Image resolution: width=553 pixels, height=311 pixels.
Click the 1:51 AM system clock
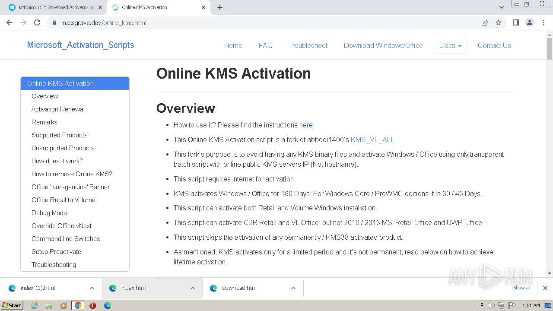tap(531, 305)
